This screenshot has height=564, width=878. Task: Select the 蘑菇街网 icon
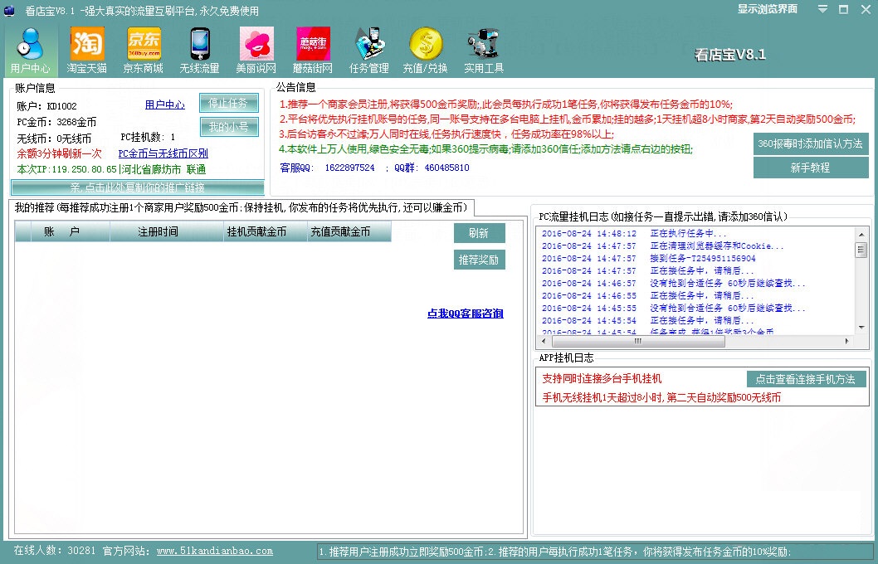[x=313, y=49]
